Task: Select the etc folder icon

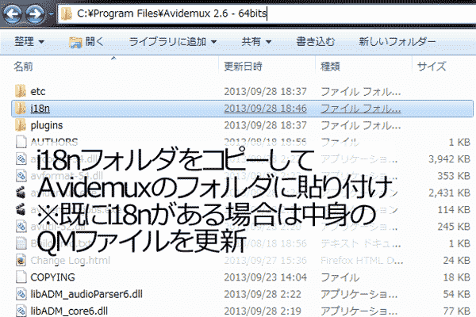Action: tap(21, 91)
